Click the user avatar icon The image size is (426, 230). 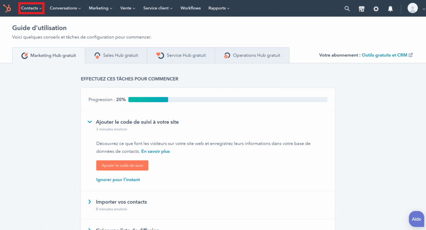(x=412, y=8)
